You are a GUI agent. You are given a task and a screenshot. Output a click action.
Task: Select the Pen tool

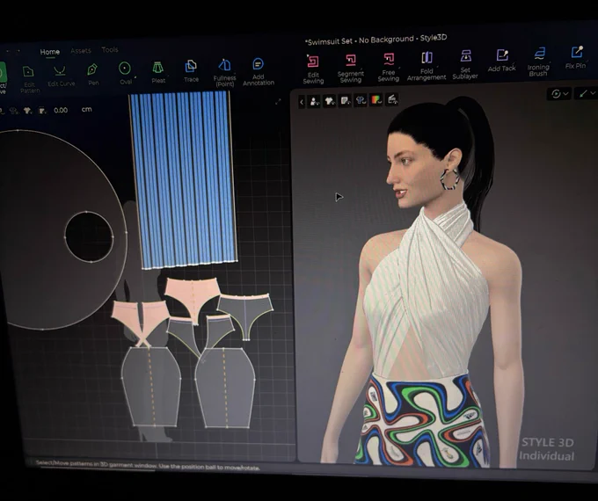(x=92, y=75)
